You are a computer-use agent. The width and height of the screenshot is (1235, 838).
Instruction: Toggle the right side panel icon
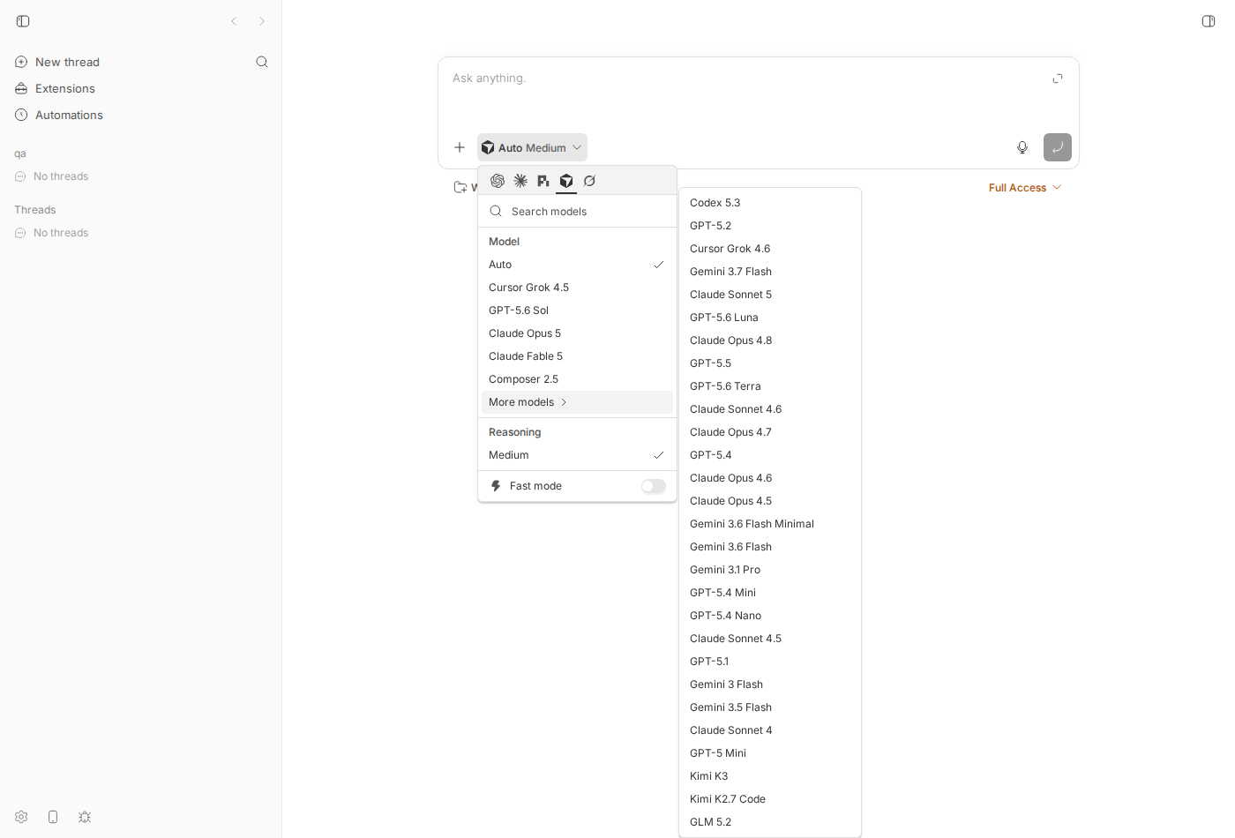click(1209, 21)
